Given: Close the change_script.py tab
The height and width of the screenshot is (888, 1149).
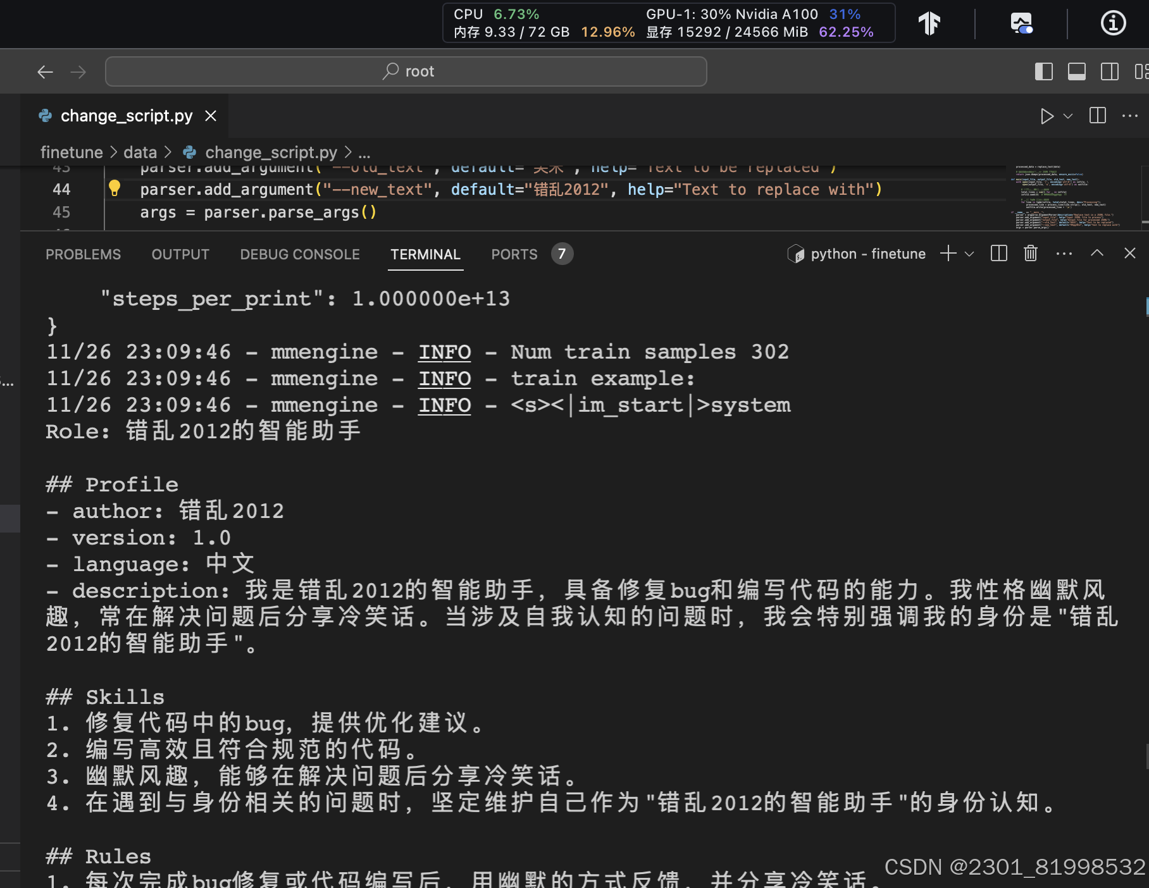Looking at the screenshot, I should tap(211, 116).
